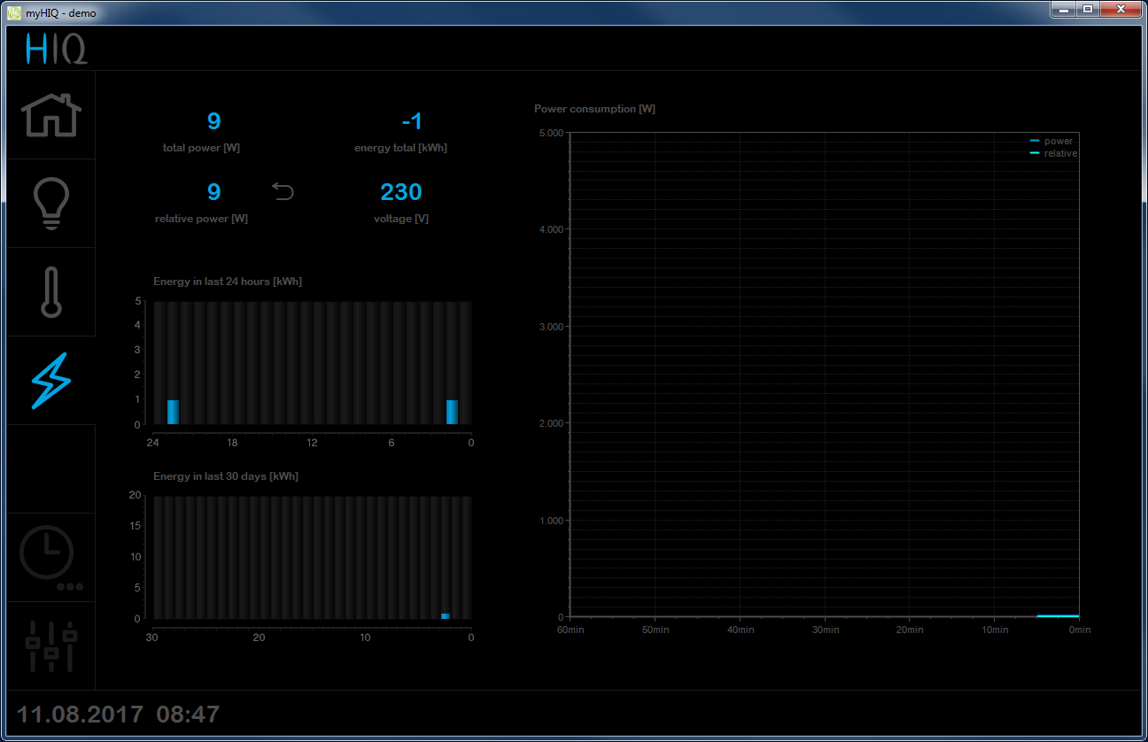Select the leftmost blue bar in 24-hour chart
The image size is (1148, 742).
[173, 412]
